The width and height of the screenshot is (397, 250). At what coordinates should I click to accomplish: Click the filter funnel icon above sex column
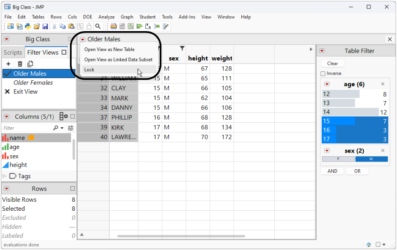(182, 48)
